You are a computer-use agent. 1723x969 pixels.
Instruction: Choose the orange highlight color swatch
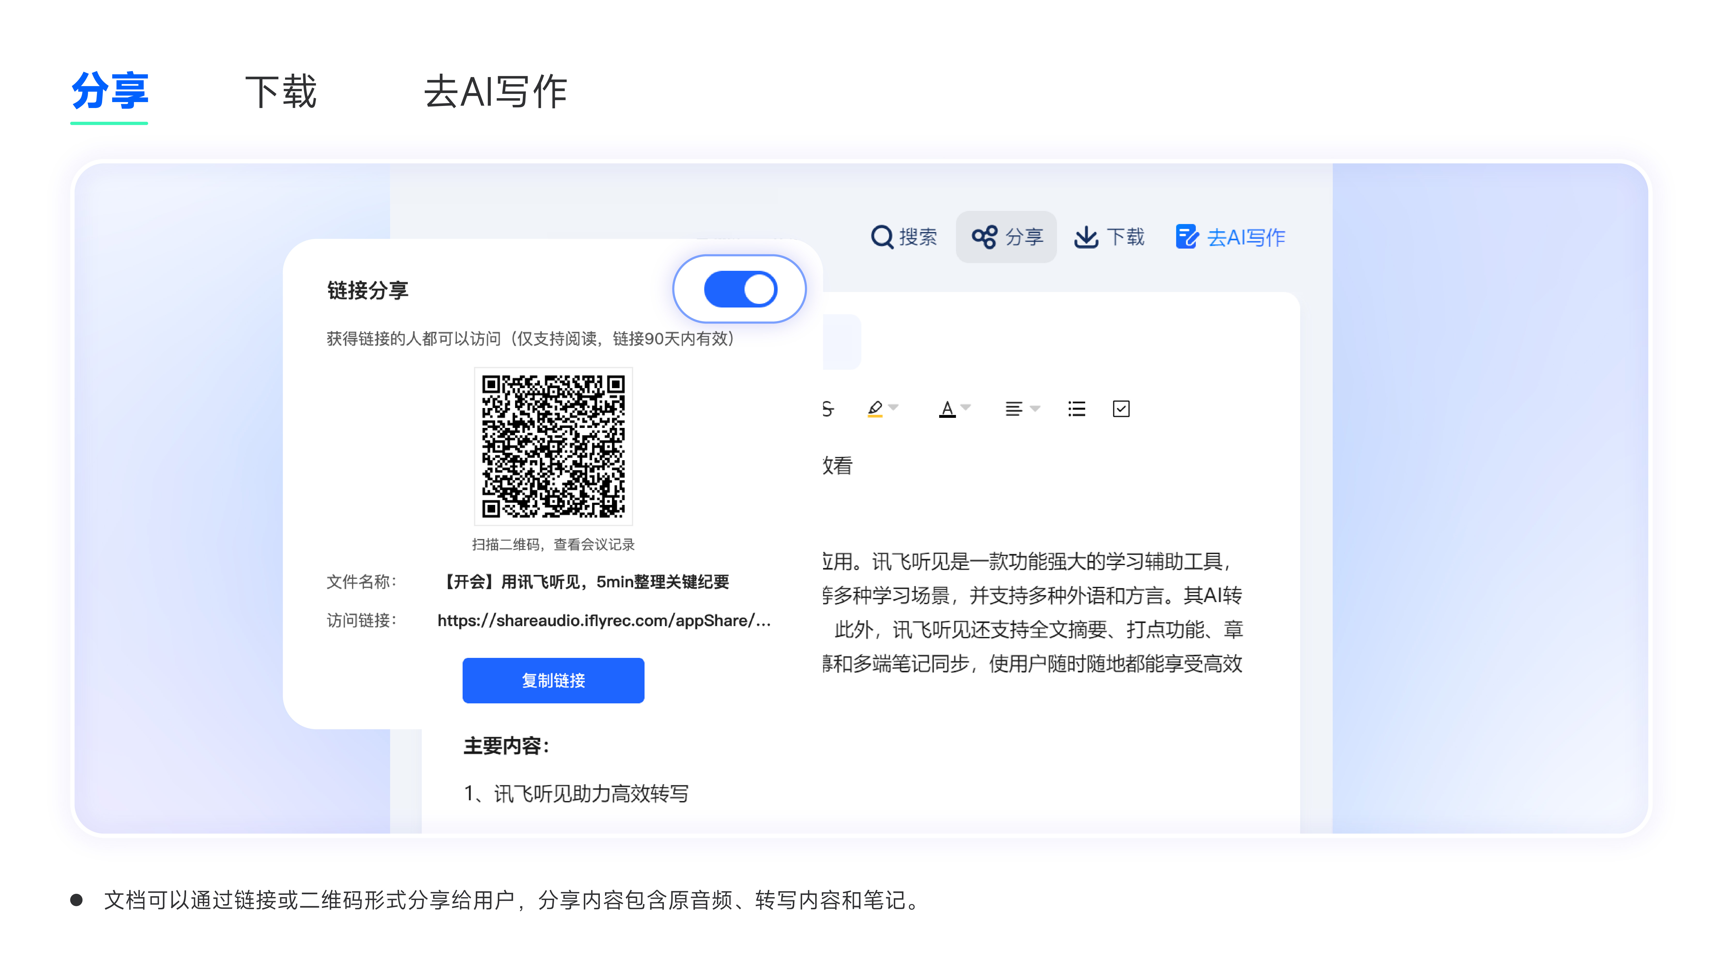tap(875, 416)
